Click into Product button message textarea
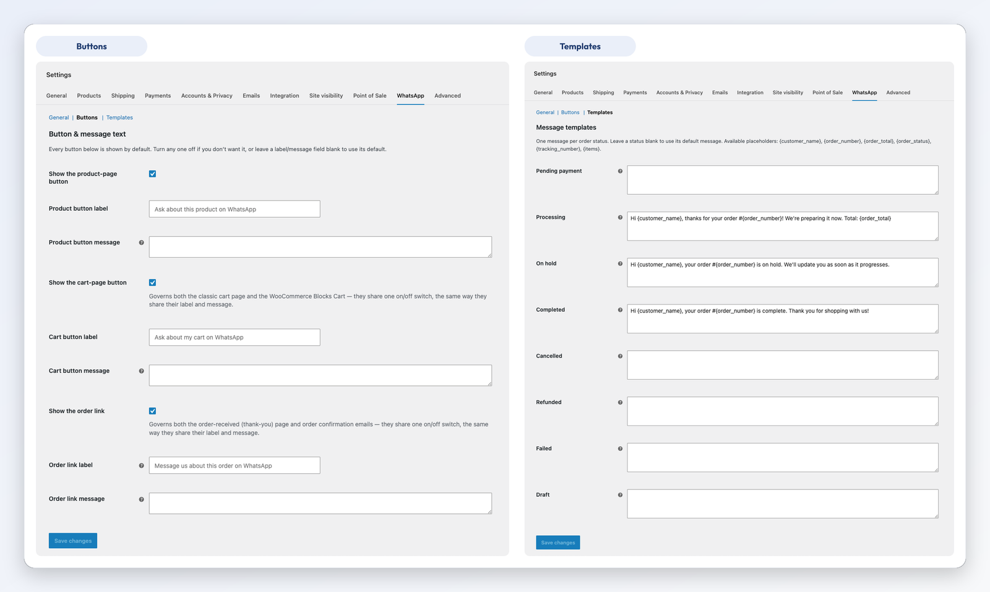 coord(321,247)
